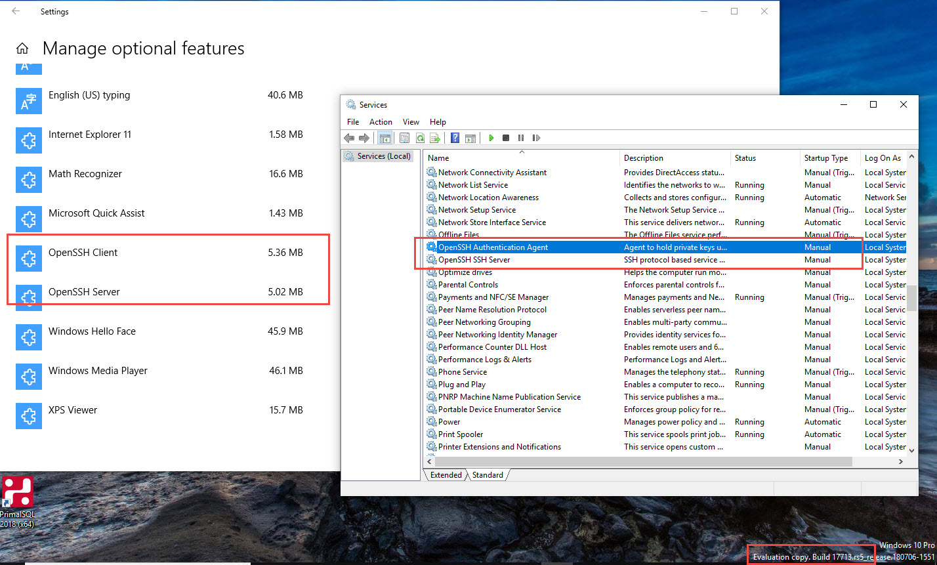Click the services list vertical scrollbar thumb
Viewport: 937px width, 565px height.
click(911, 297)
